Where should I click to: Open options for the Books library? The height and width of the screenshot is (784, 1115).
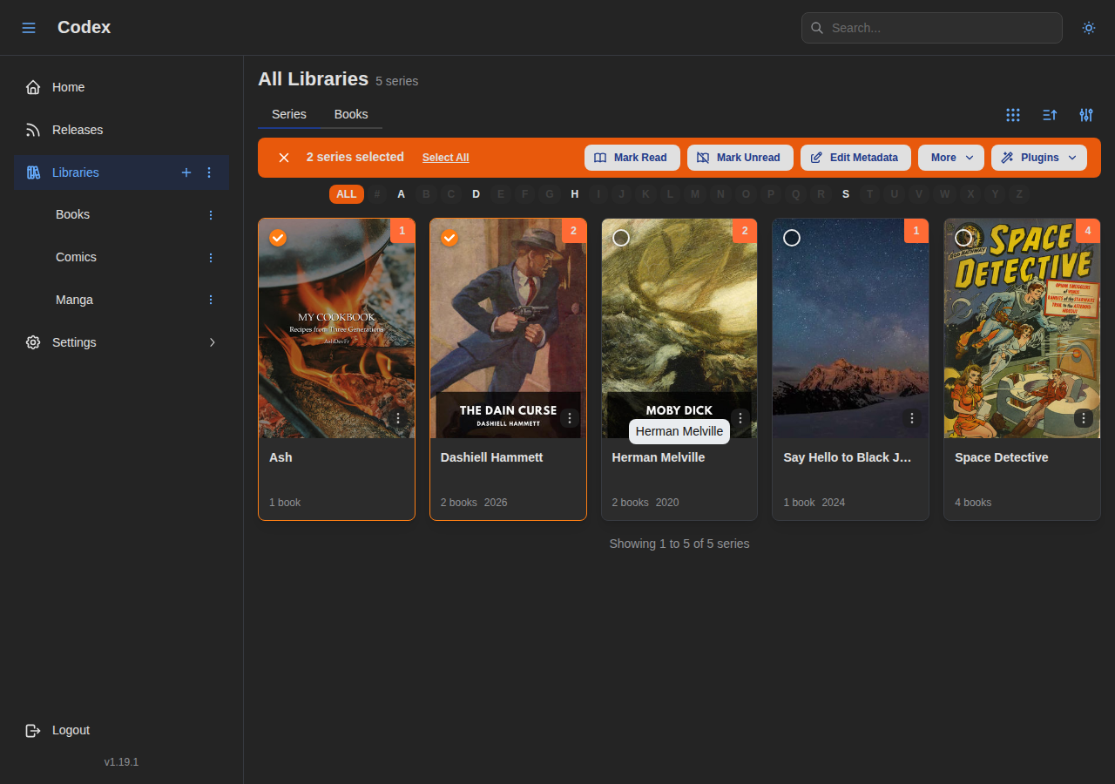pos(210,214)
